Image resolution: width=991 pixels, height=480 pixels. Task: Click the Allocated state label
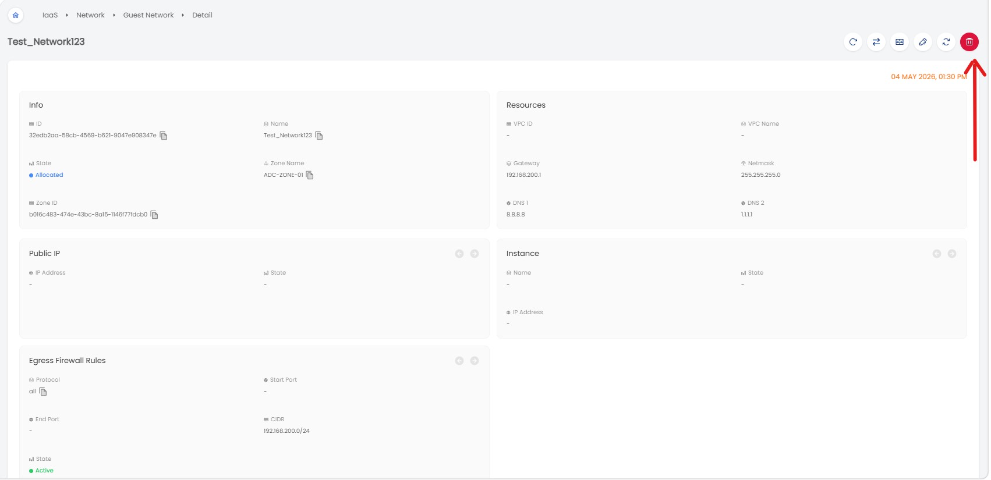pos(49,175)
